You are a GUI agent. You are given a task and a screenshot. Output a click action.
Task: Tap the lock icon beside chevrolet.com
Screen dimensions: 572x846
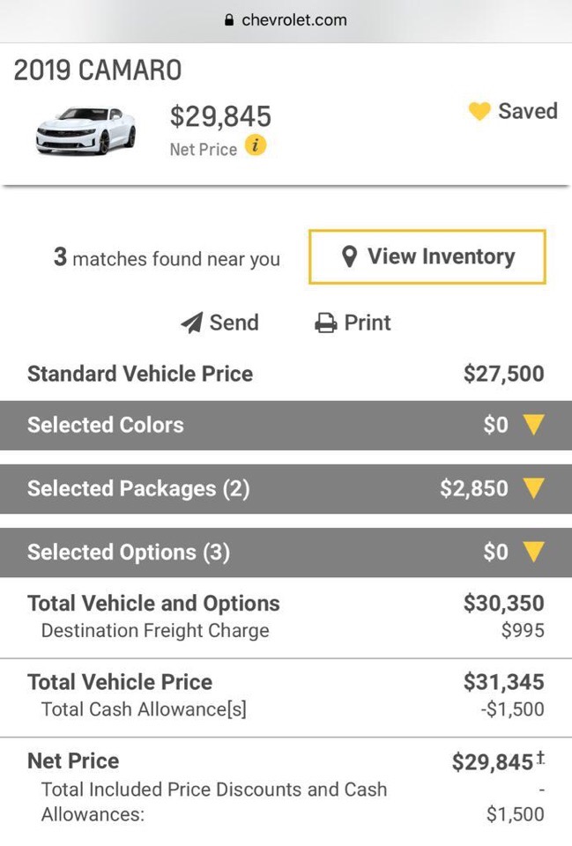point(229,20)
